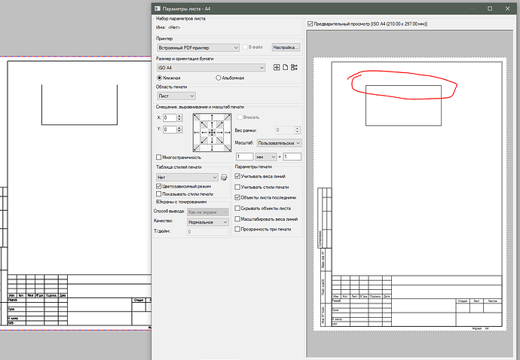Viewport: 520px width, 360px height.
Task: Enable the Многостраничность checkbox
Action: point(158,157)
